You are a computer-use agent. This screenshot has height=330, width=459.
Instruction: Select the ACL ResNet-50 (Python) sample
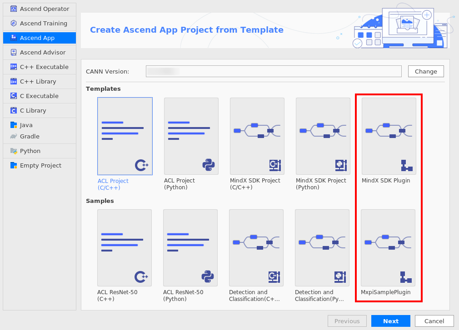pos(190,248)
